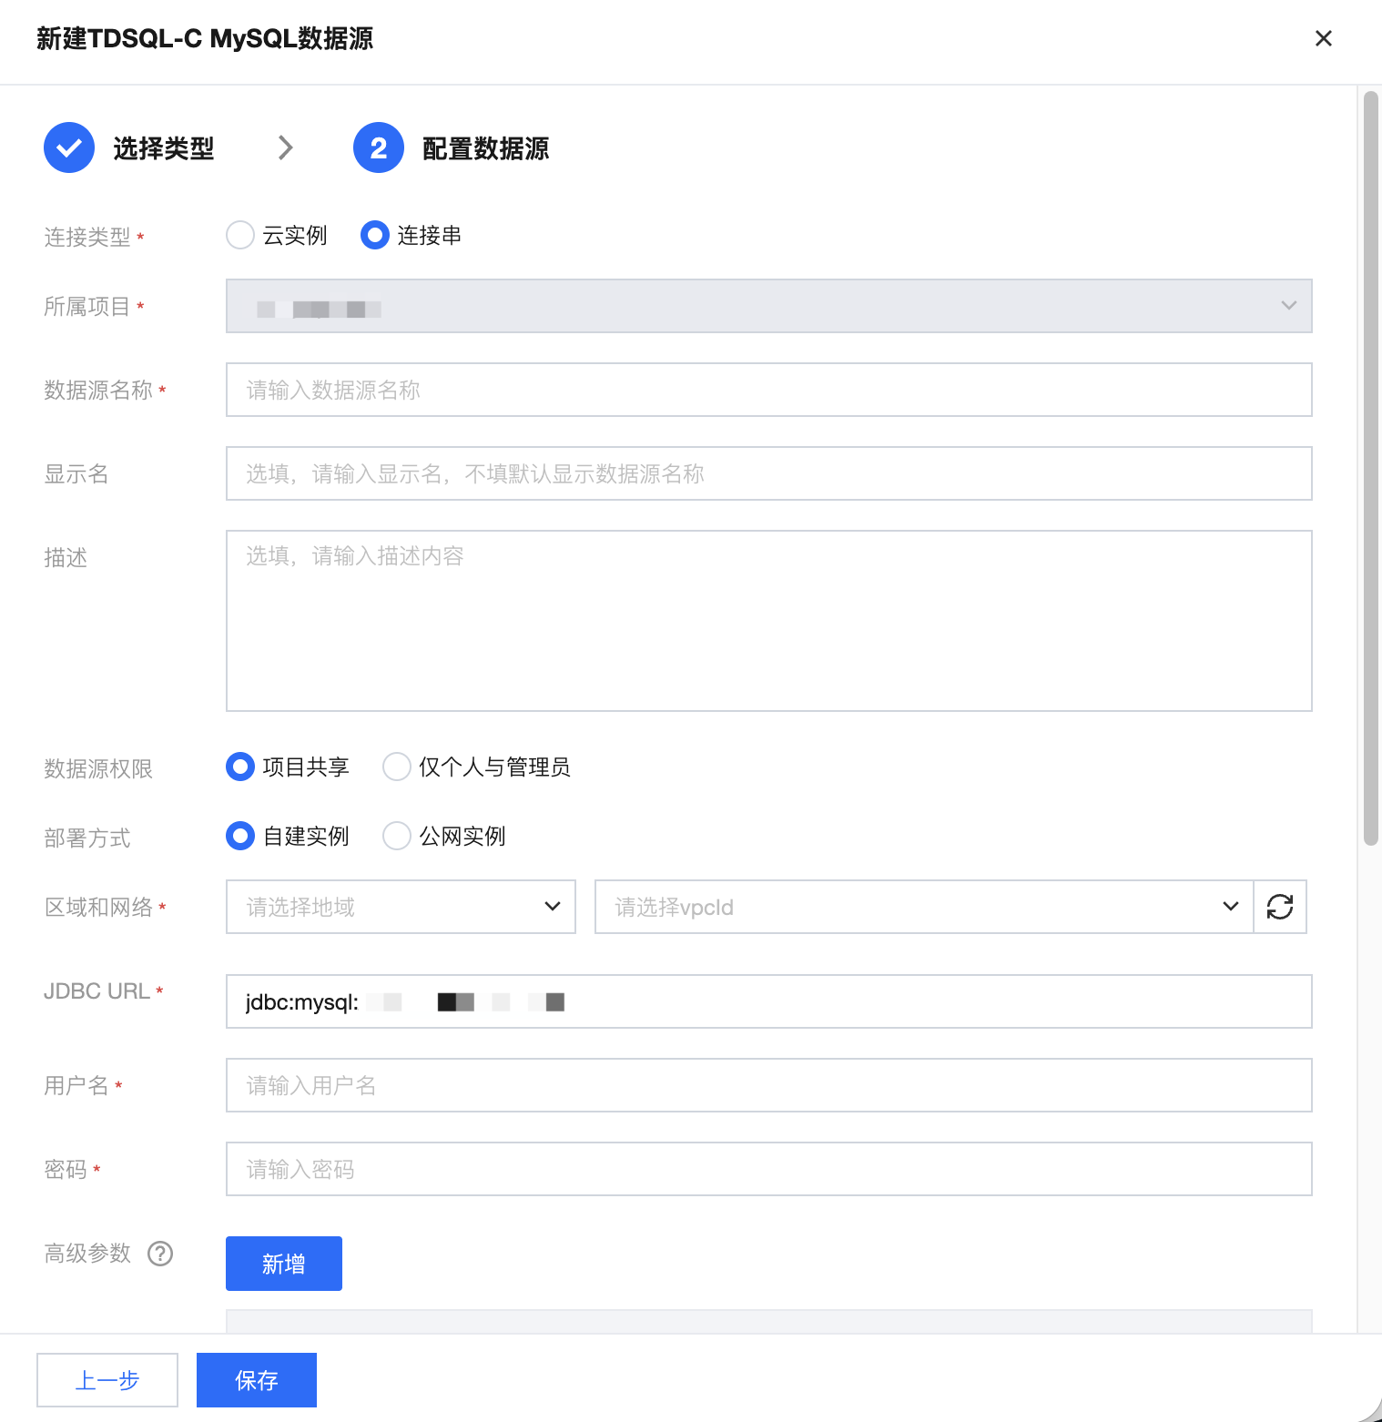This screenshot has width=1382, height=1422.
Task: Save the data source with 保存
Action: click(x=257, y=1380)
